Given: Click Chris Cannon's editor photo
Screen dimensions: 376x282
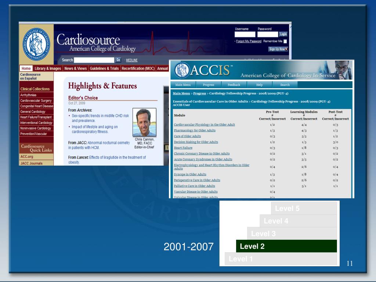Looking at the screenshot, I should [144, 122].
